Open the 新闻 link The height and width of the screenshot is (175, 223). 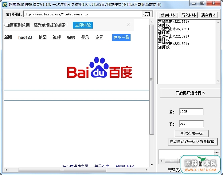(8, 37)
